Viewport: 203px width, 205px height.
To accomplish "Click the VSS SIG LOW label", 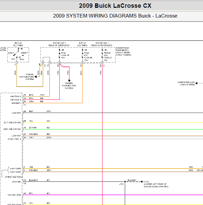I will click(x=14, y=195).
